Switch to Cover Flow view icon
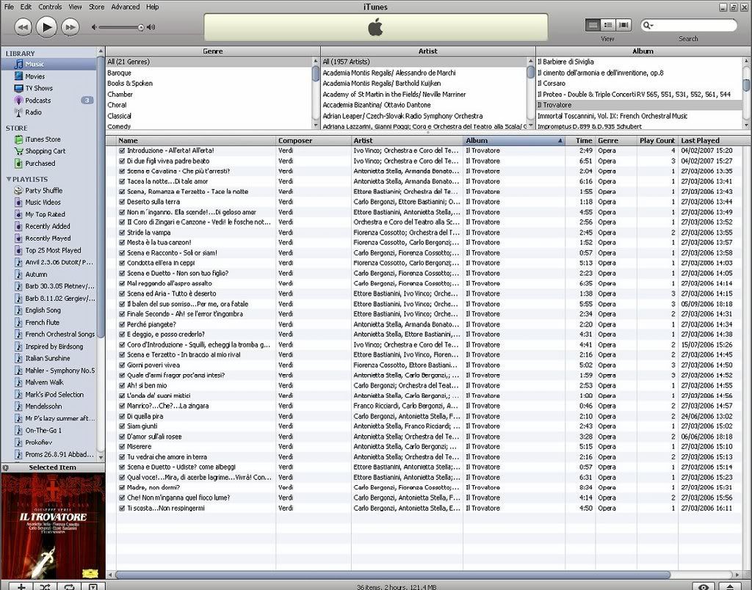The height and width of the screenshot is (590, 752). pyautogui.click(x=623, y=25)
